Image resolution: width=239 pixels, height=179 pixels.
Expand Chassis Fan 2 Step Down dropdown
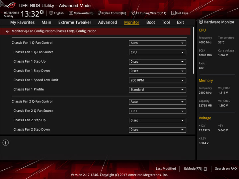tap(157, 130)
